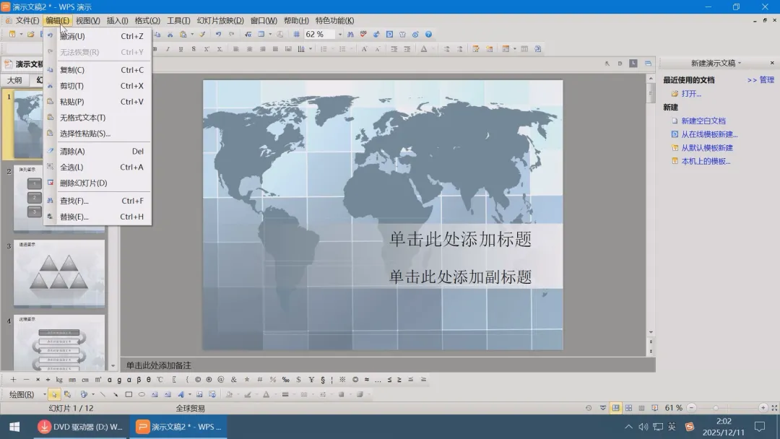
Task: Run the ABC spell check tool
Action: click(x=363, y=35)
